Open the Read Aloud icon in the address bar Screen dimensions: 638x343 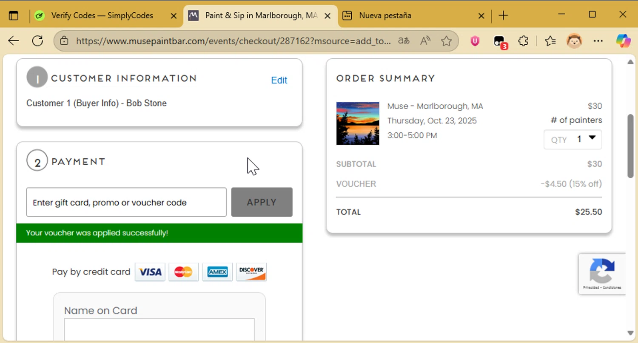point(425,41)
